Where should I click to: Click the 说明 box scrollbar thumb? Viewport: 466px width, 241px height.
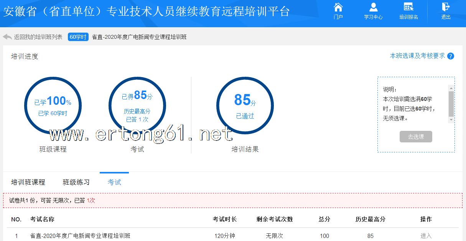[x=451, y=104]
